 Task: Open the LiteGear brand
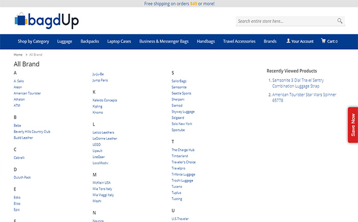(x=99, y=157)
